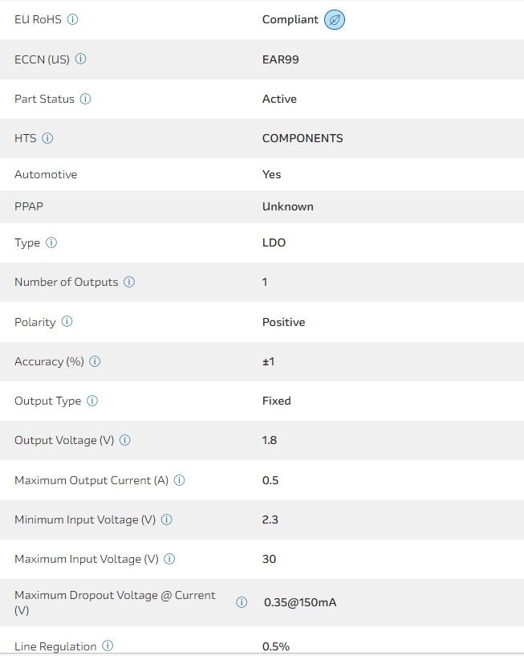Viewport: 524px width, 656px height.
Task: Click the info icon beside Type
Action: point(51,242)
